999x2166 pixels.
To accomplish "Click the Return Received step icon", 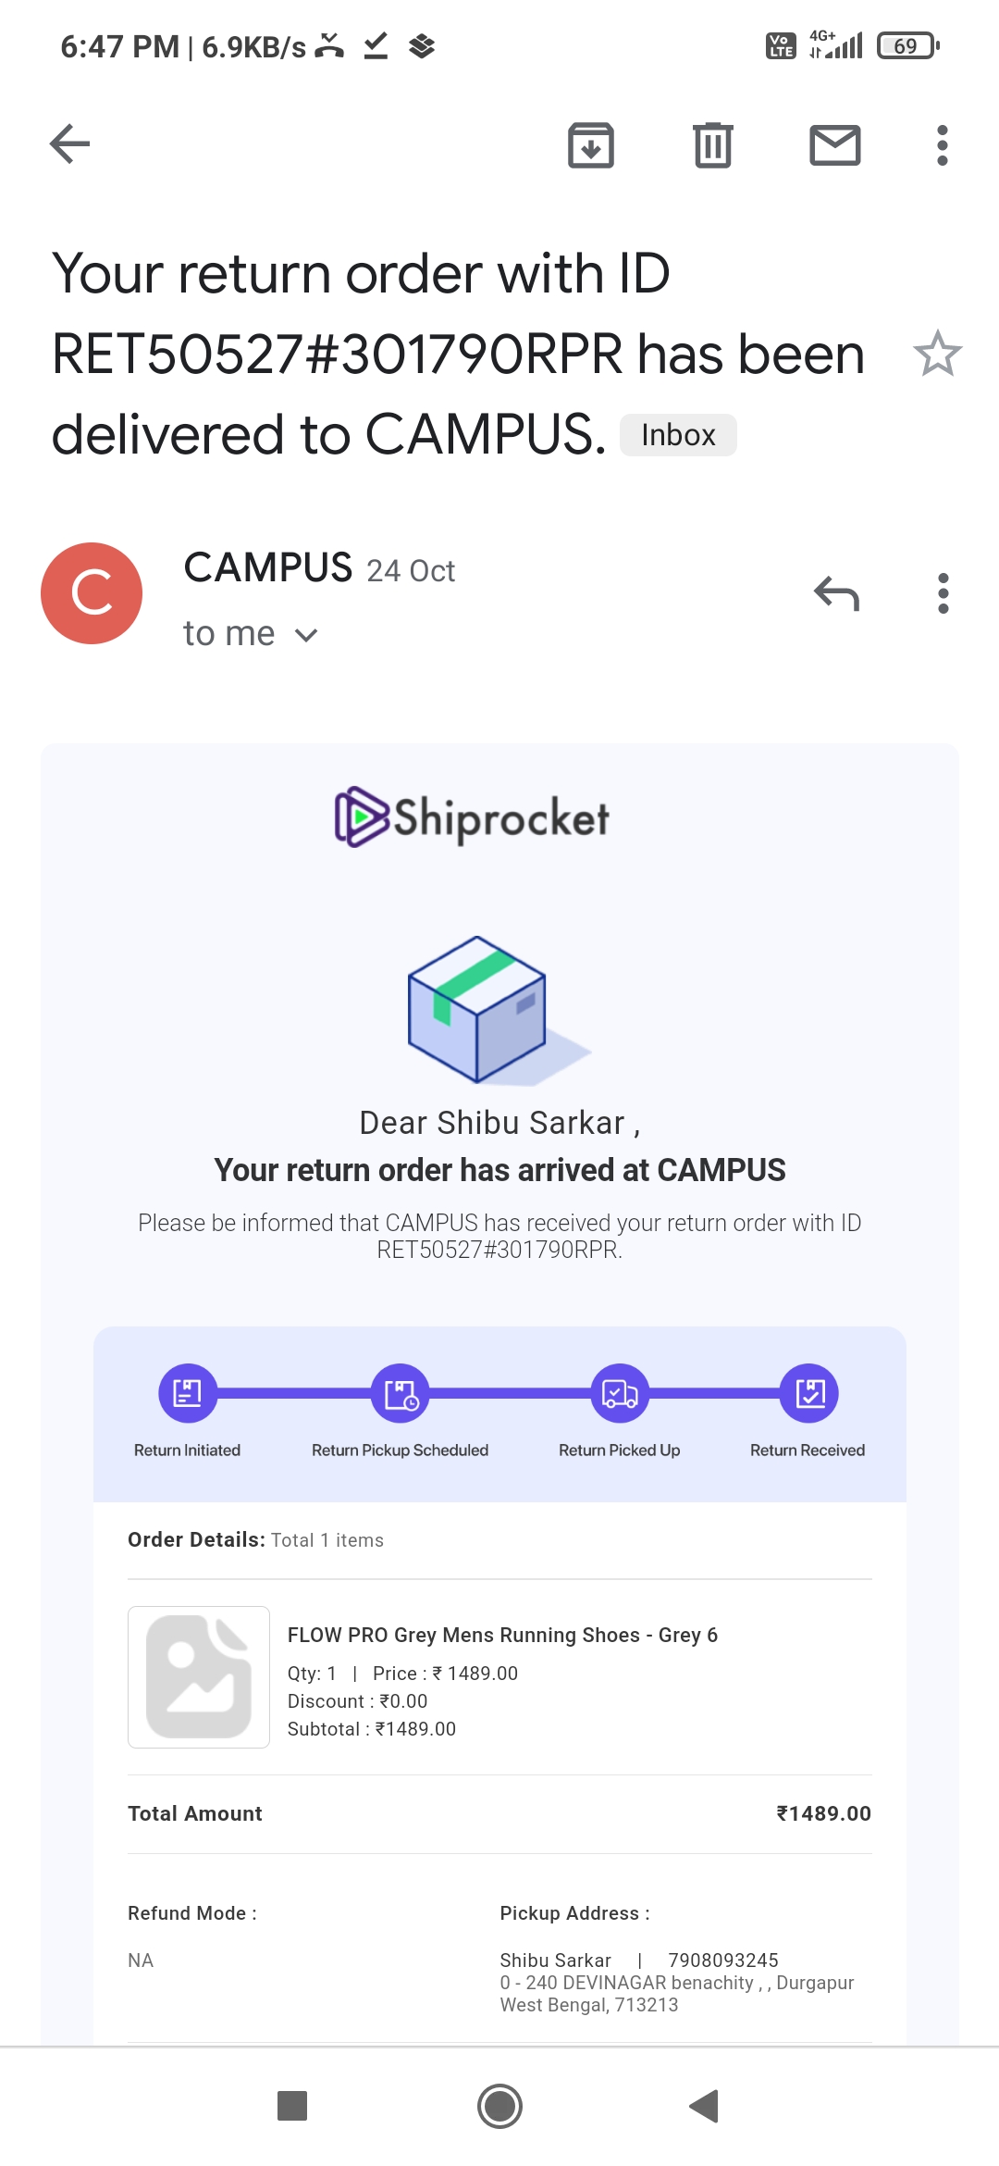I will click(x=809, y=1393).
